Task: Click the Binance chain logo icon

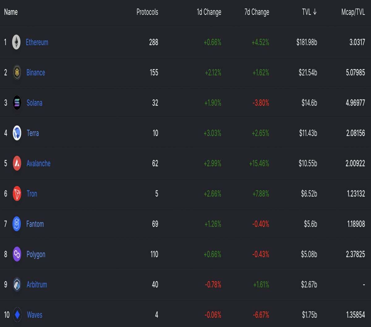Action: [x=17, y=72]
